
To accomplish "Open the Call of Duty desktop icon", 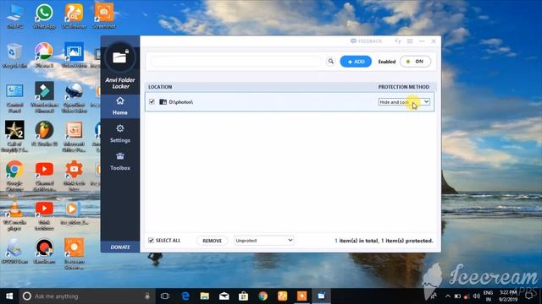I will pos(14,137).
